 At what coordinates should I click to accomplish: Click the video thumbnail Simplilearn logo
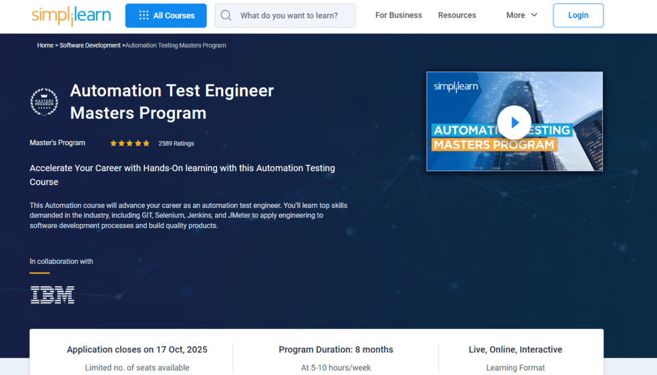pos(456,87)
